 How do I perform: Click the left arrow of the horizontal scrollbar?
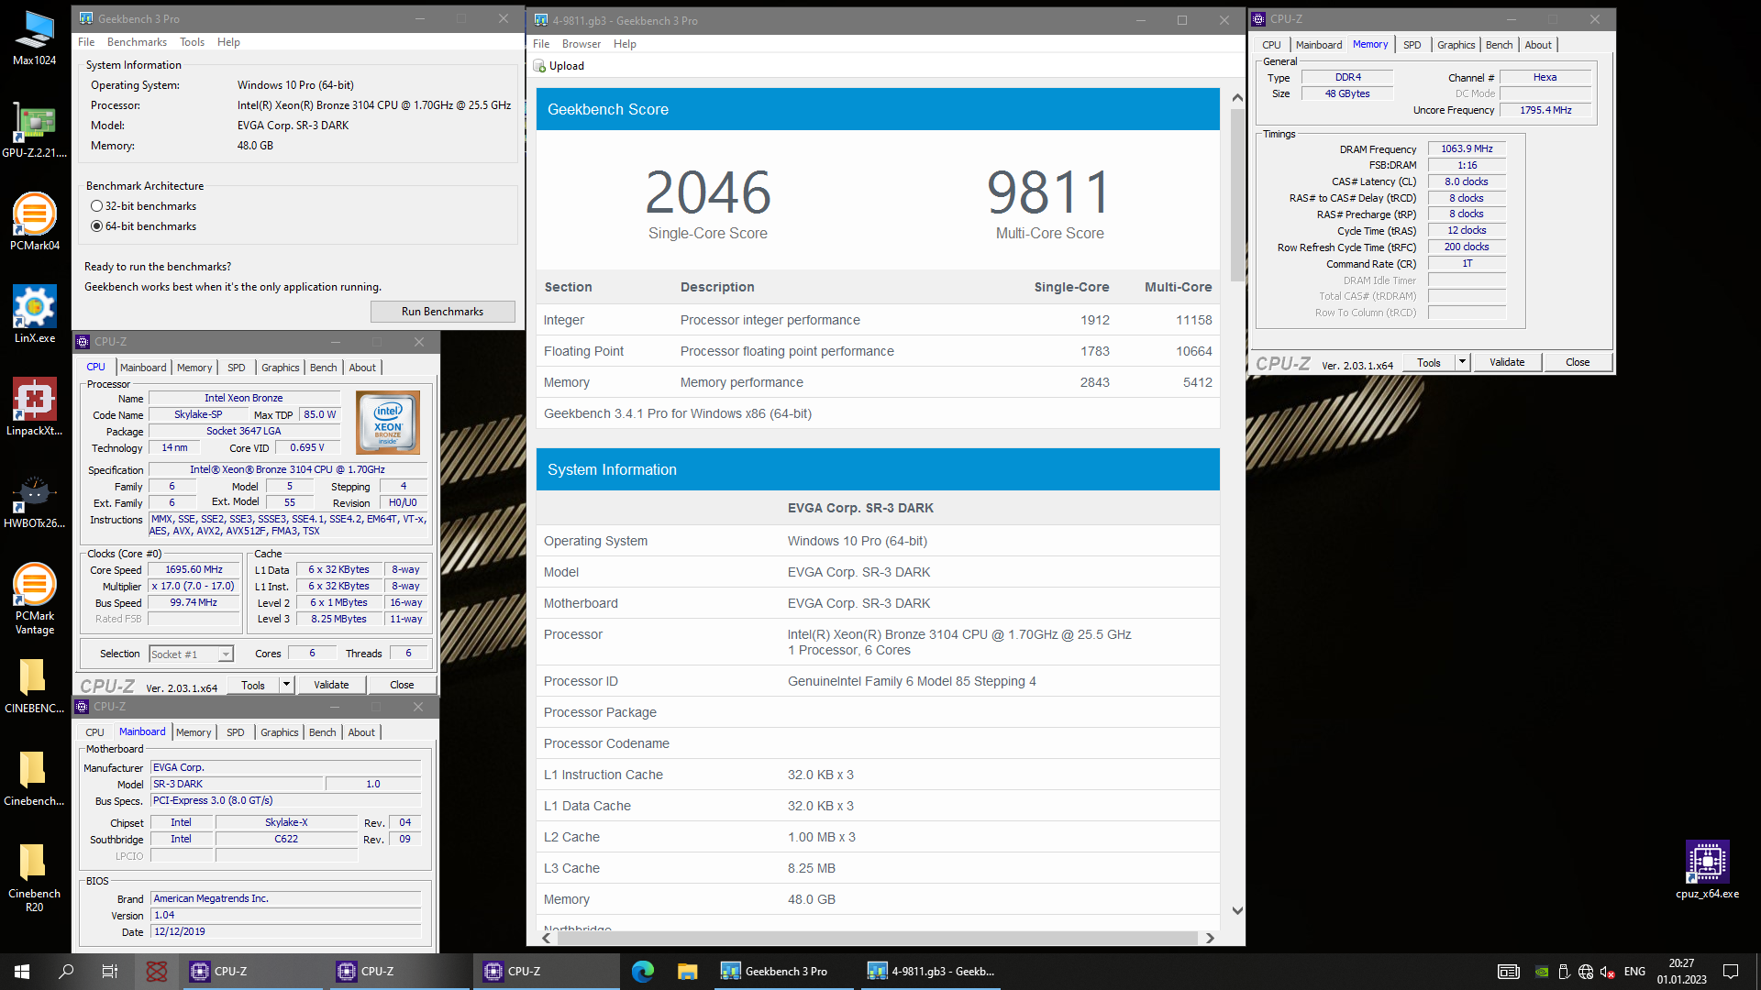[x=547, y=938]
